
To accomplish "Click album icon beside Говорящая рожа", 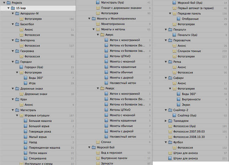I will [26, 131].
